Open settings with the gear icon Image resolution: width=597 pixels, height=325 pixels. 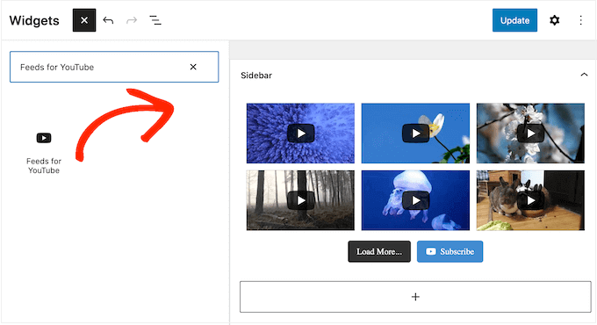coord(554,20)
